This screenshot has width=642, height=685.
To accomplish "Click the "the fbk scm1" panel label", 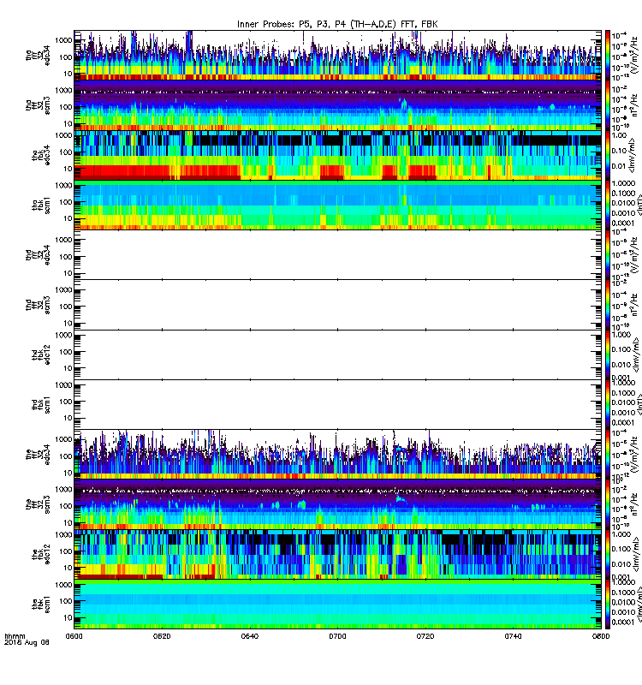I will pos(41,604).
